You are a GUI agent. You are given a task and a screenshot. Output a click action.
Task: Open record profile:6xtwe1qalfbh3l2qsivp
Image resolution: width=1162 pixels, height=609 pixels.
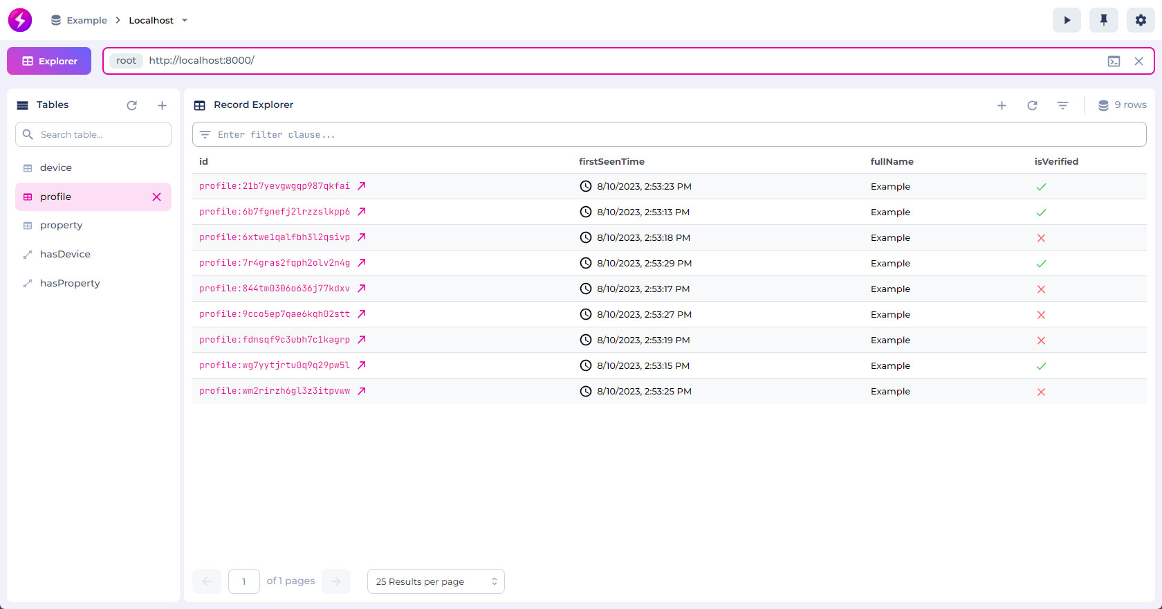pyautogui.click(x=275, y=237)
